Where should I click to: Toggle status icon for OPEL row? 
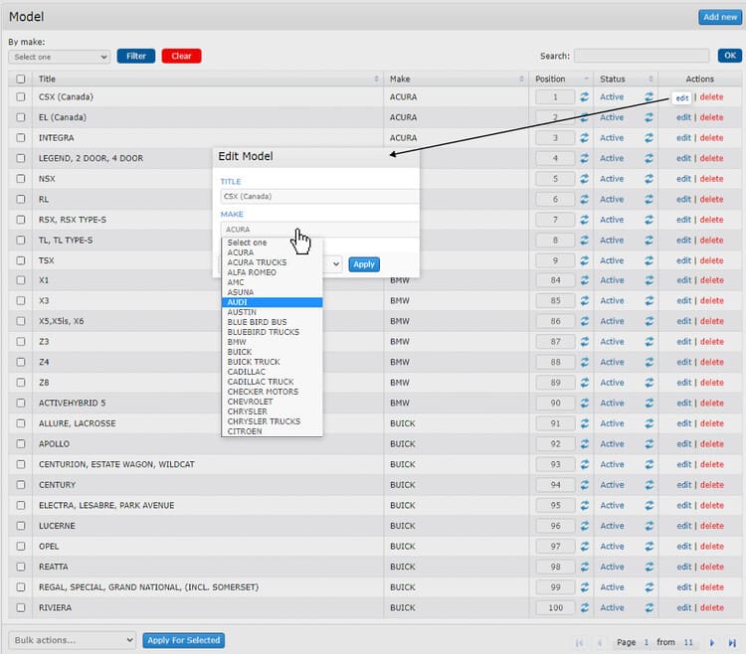[649, 546]
